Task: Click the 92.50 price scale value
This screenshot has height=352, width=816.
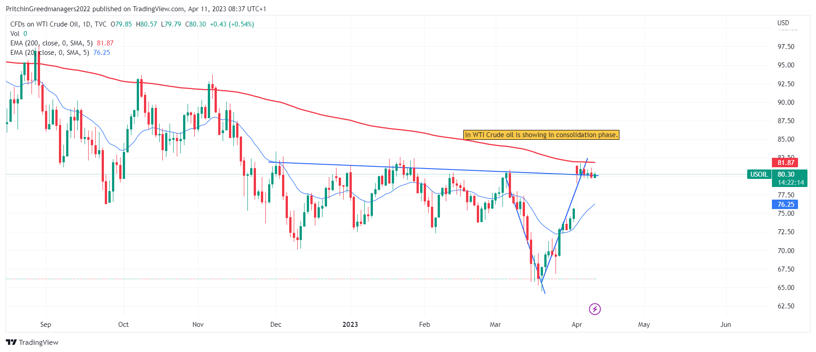Action: pyautogui.click(x=786, y=84)
